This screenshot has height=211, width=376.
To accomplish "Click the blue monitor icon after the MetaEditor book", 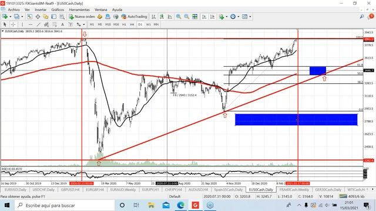I will click(x=108, y=16).
